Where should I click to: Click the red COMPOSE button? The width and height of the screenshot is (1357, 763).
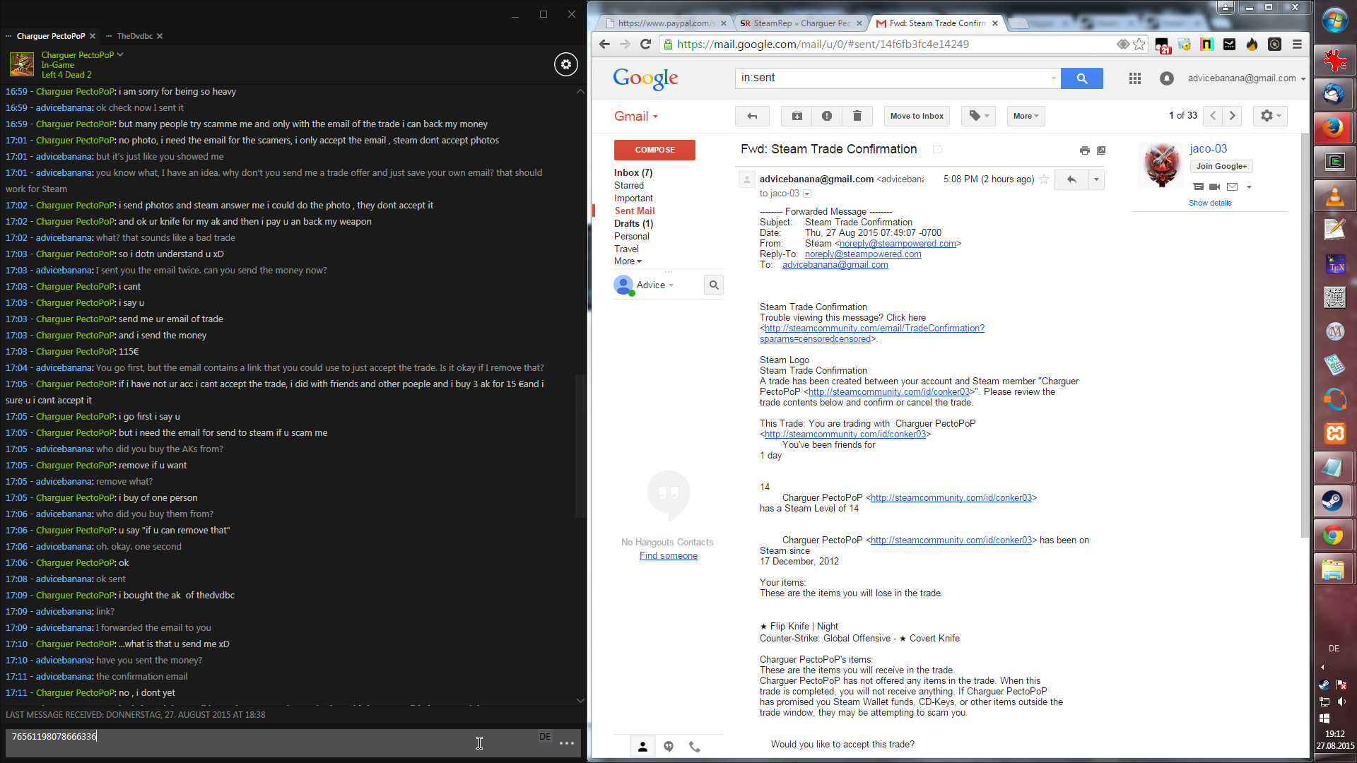654,150
